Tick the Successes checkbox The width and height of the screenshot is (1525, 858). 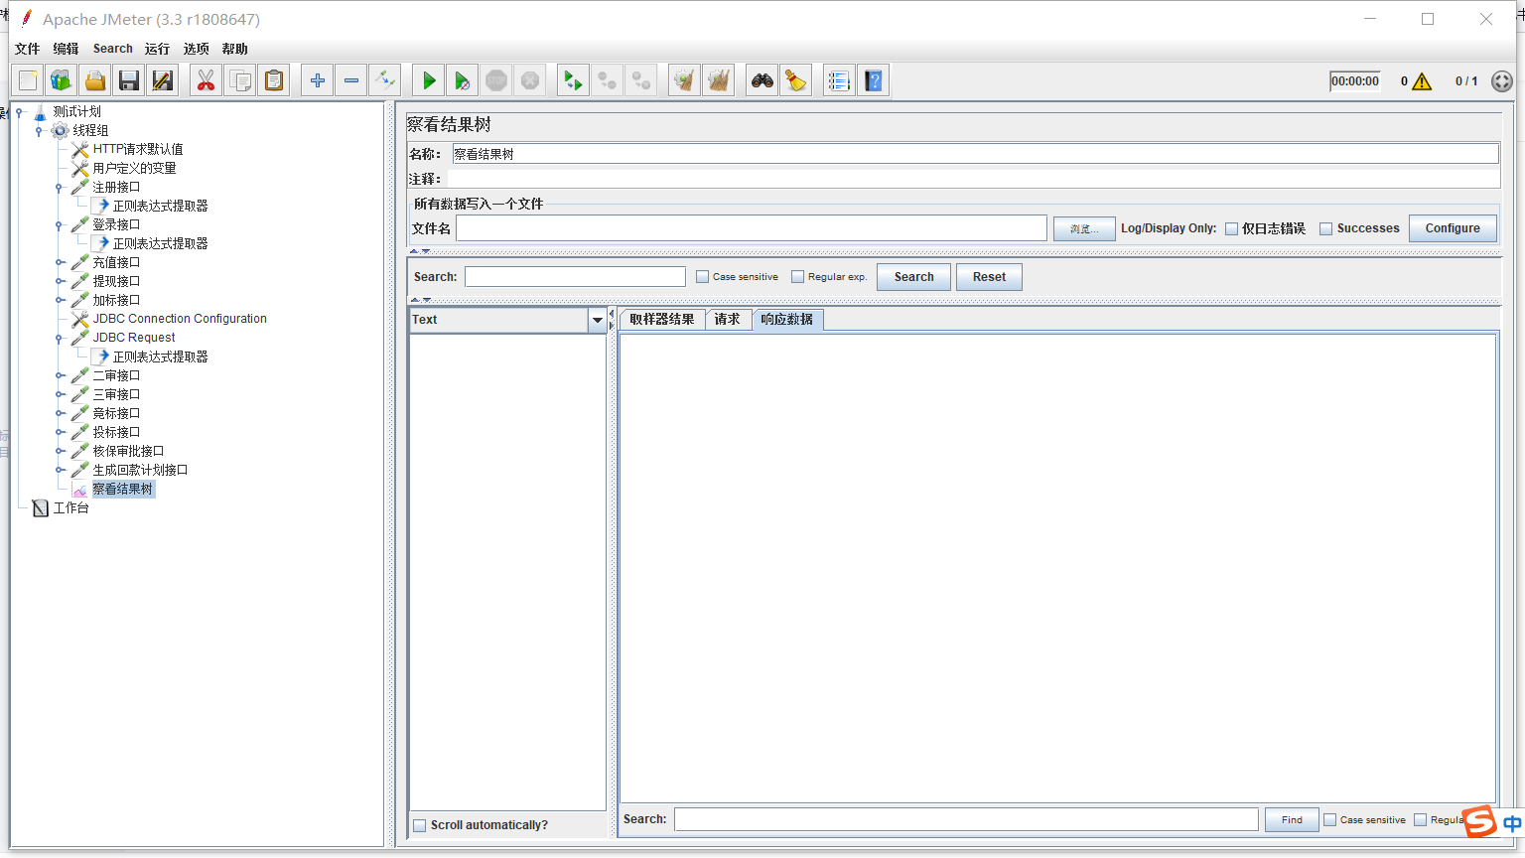(x=1325, y=228)
